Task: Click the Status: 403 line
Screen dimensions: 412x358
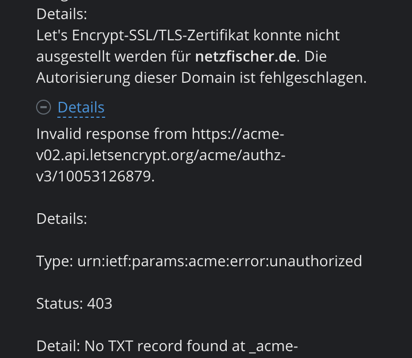Action: coord(74,304)
